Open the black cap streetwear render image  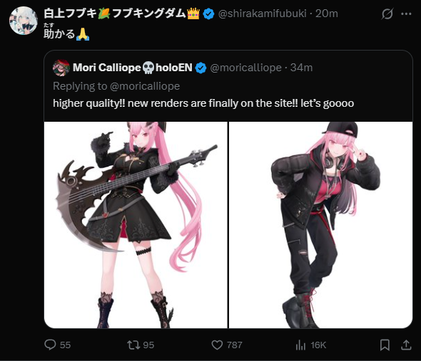coord(320,225)
